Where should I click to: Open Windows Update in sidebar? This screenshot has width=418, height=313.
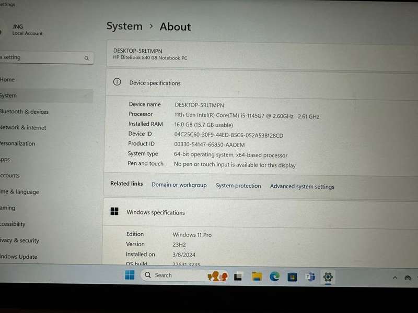[x=19, y=257]
